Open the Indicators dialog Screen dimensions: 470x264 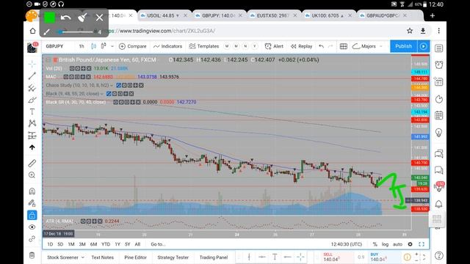point(168,46)
